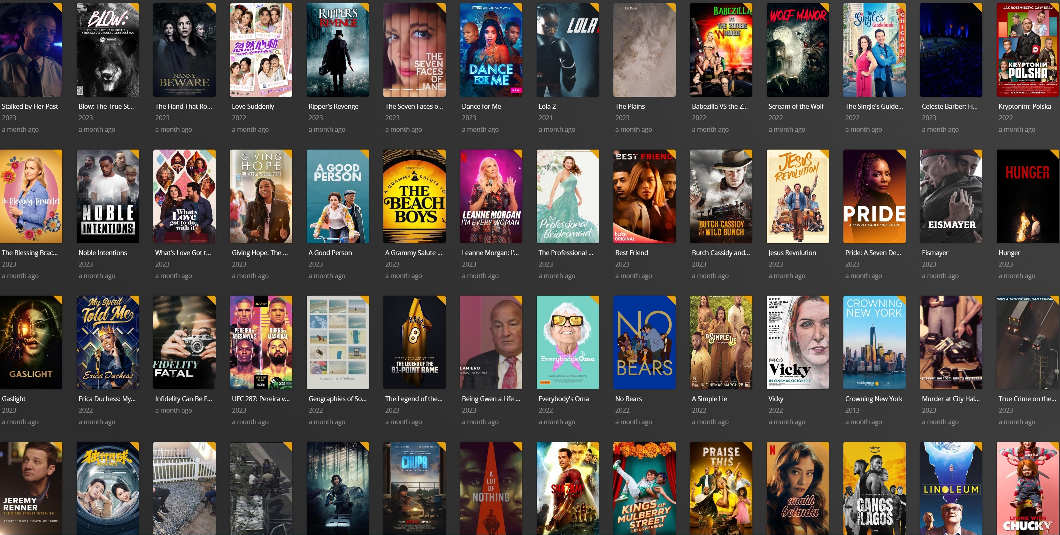
Task: Open the Linoleum poster
Action: tap(951, 488)
